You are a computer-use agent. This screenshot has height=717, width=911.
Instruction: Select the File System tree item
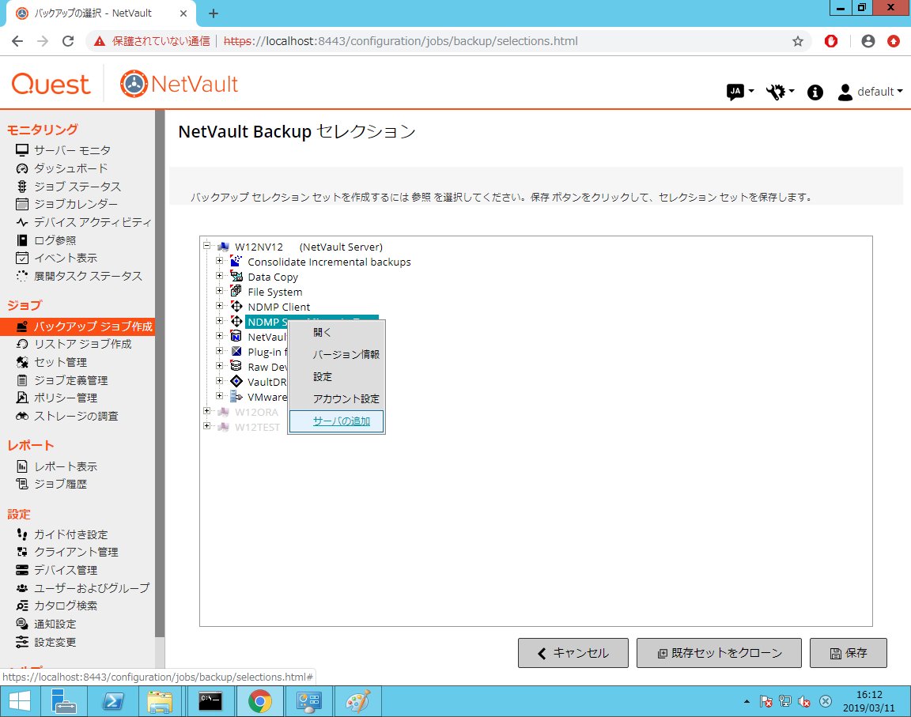pyautogui.click(x=275, y=292)
